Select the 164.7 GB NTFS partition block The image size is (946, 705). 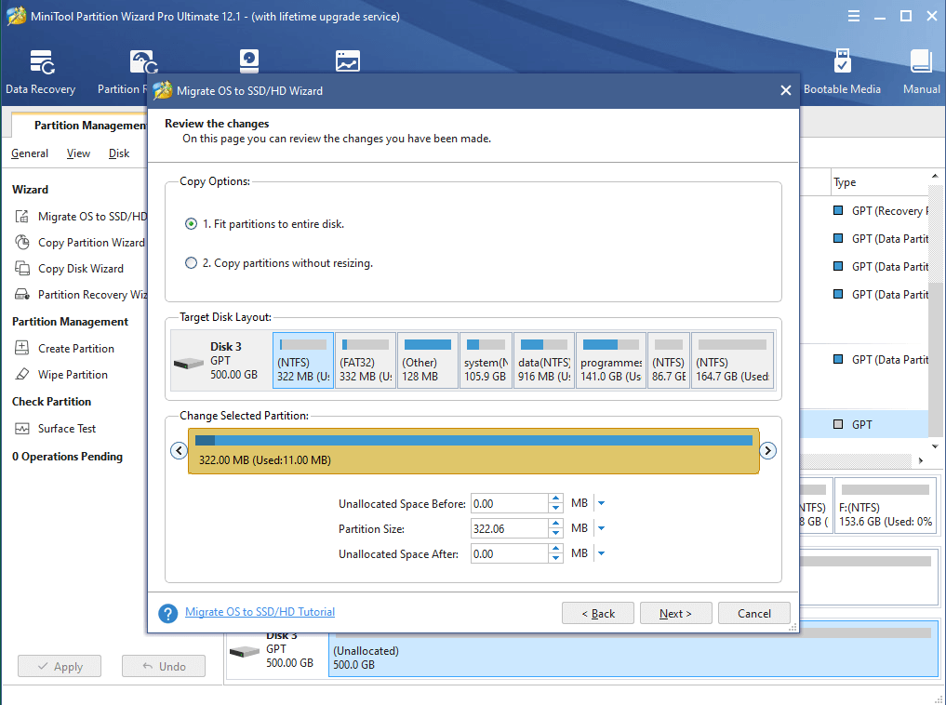point(732,361)
